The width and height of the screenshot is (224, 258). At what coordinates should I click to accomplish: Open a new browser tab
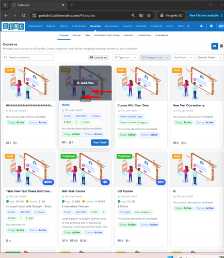point(72,5)
